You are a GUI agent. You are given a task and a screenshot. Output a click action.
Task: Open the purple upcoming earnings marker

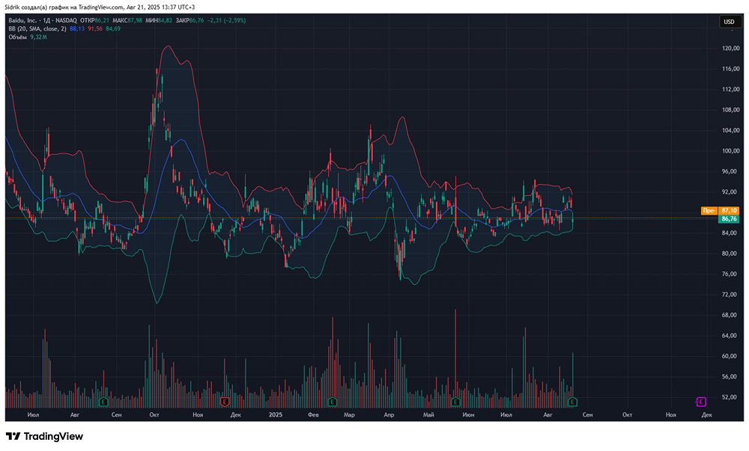[x=701, y=402]
